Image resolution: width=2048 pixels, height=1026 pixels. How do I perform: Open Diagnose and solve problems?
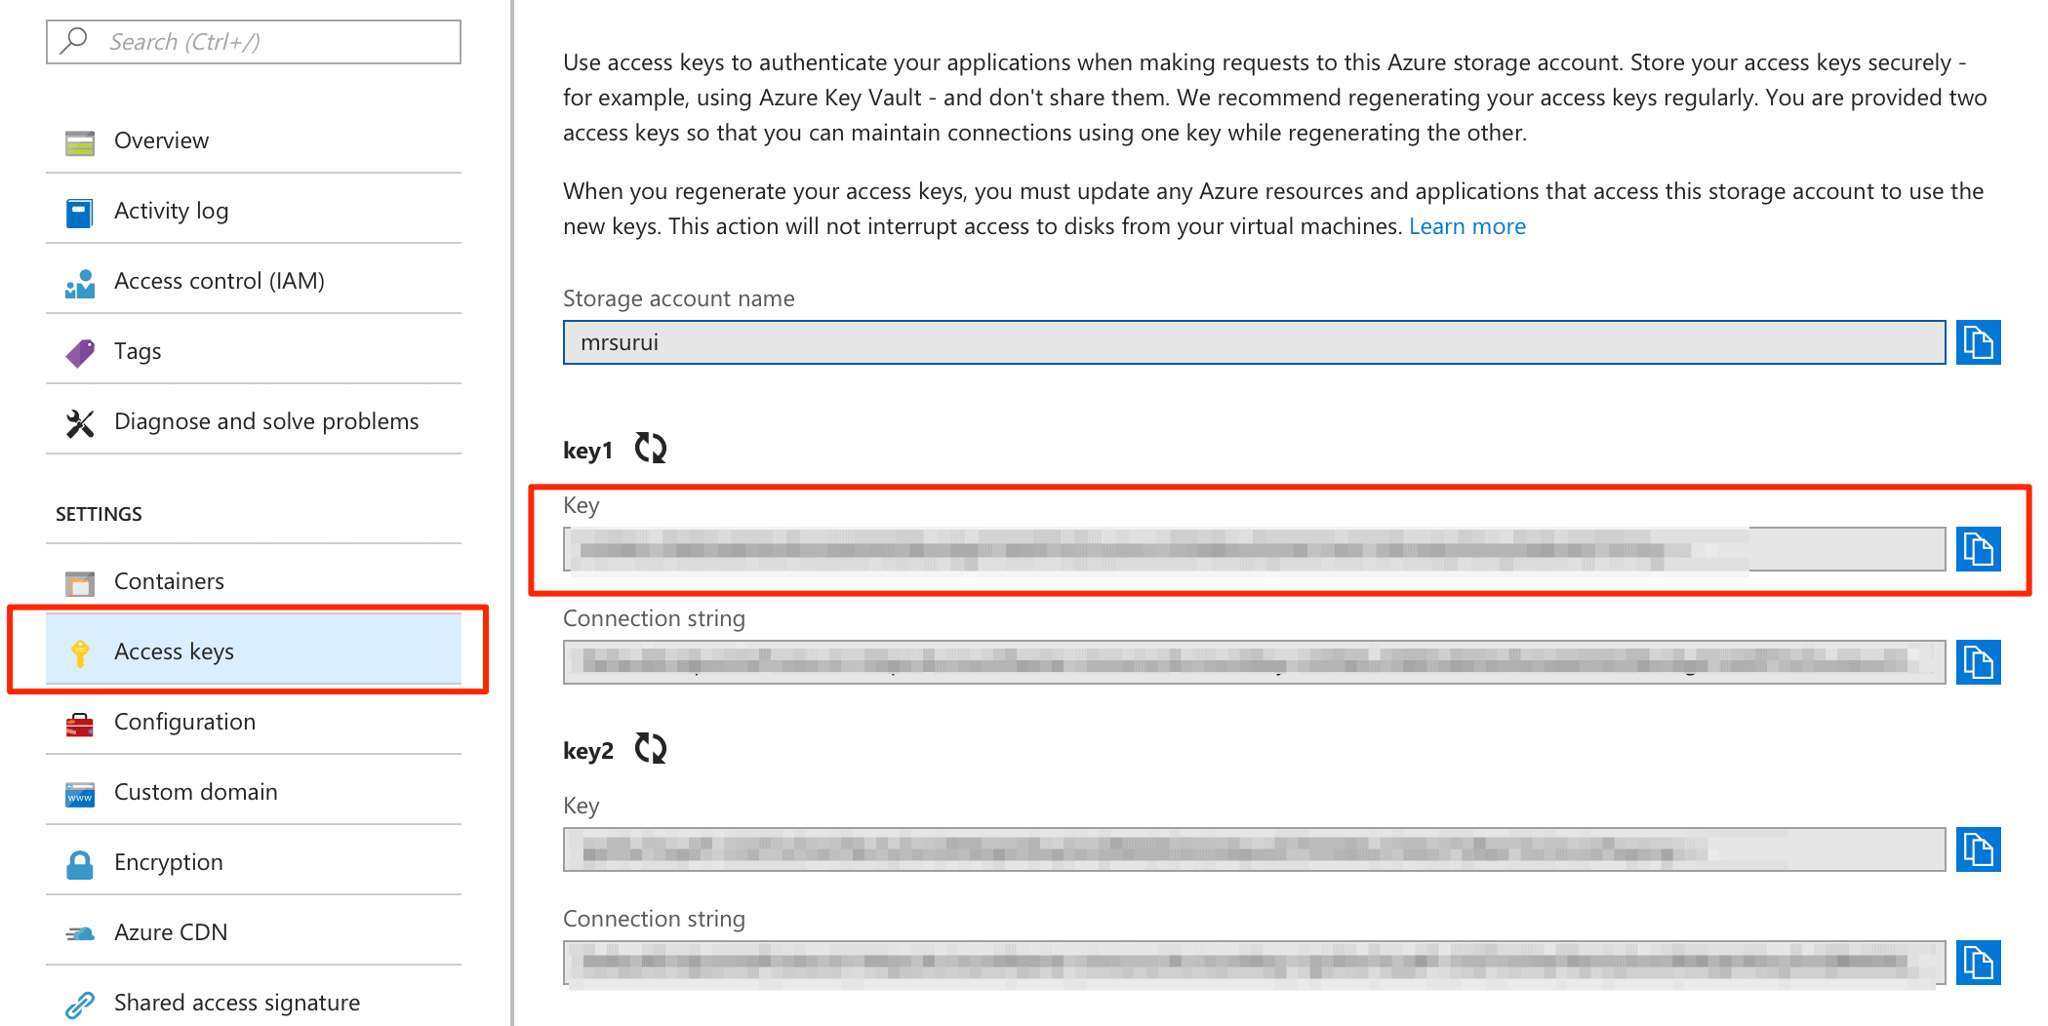pyautogui.click(x=266, y=420)
